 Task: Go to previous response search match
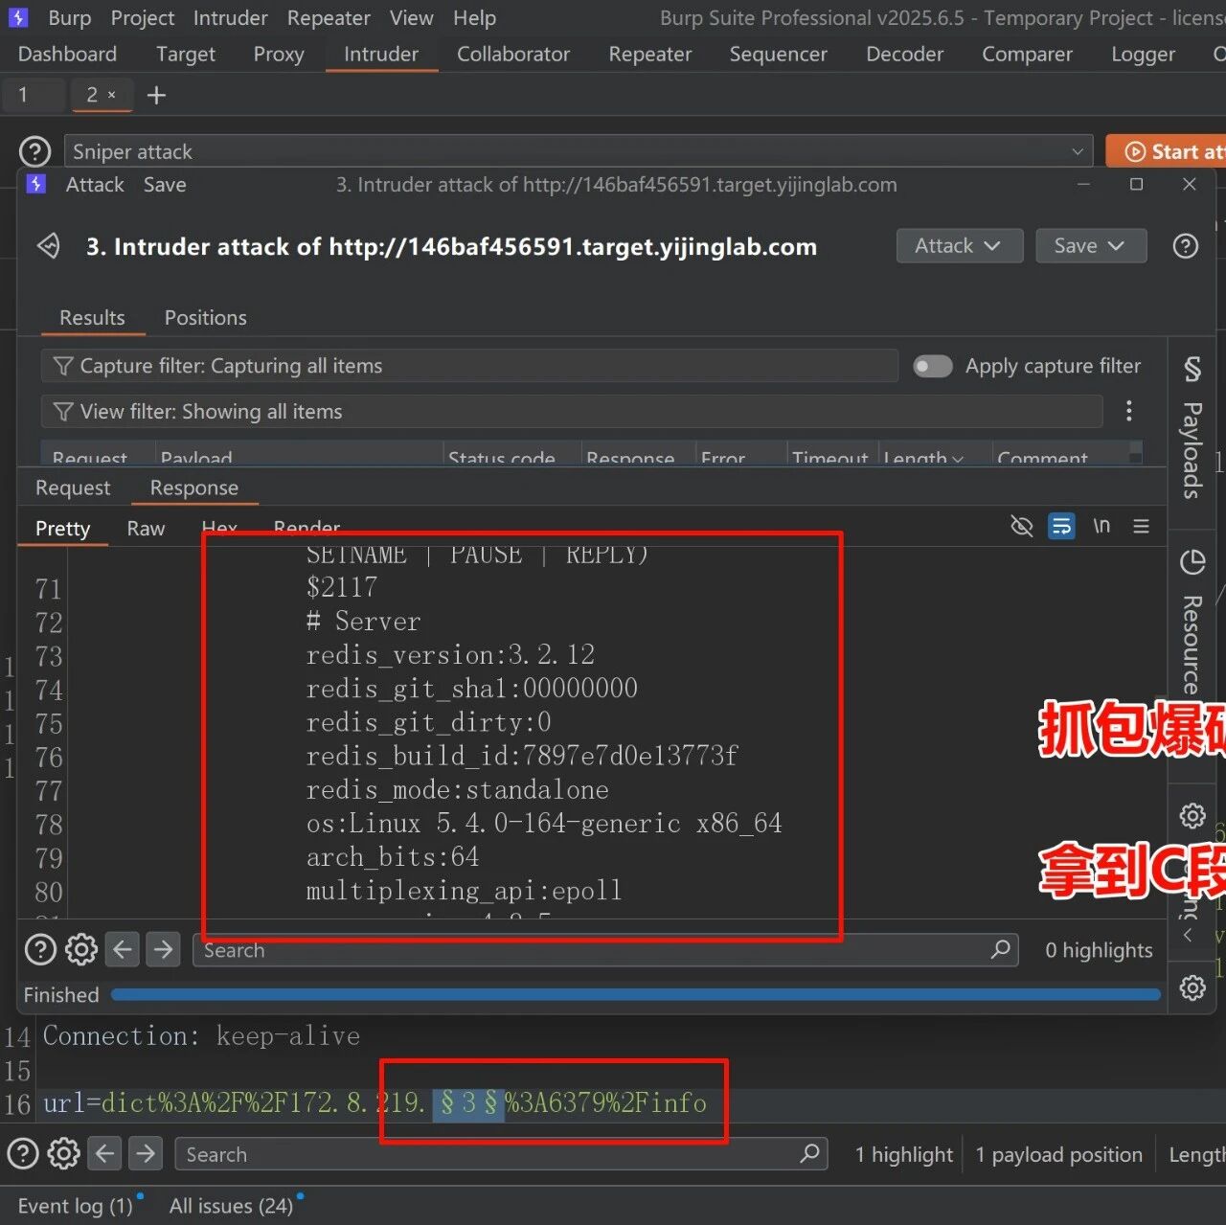[123, 949]
